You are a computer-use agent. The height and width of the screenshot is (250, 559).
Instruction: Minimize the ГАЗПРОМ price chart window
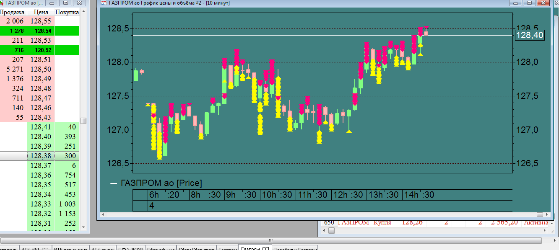pyautogui.click(x=516, y=3)
